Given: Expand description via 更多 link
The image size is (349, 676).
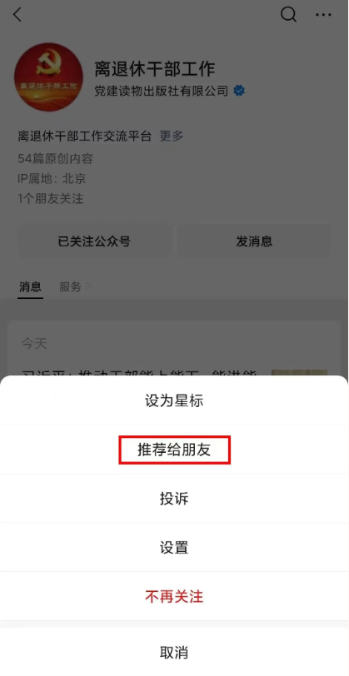Looking at the screenshot, I should (x=172, y=137).
